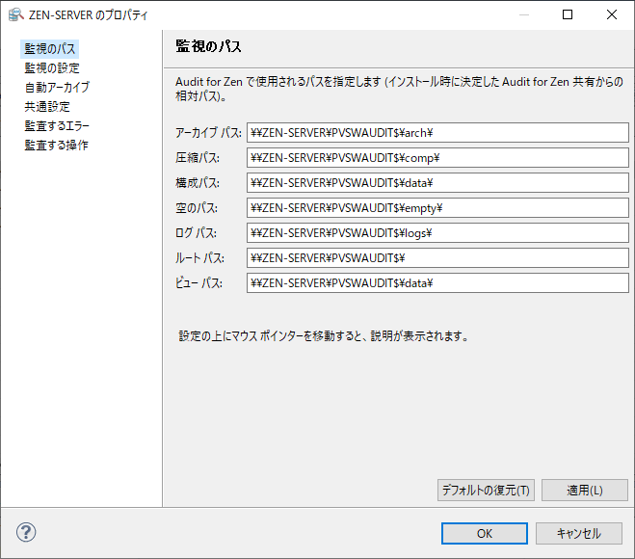This screenshot has height=559, width=635.
Task: Go to the 監査するエラー page
Action: tap(57, 125)
